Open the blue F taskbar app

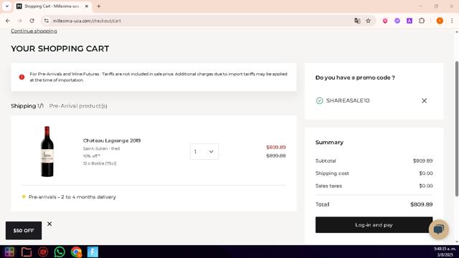pyautogui.click(x=93, y=252)
